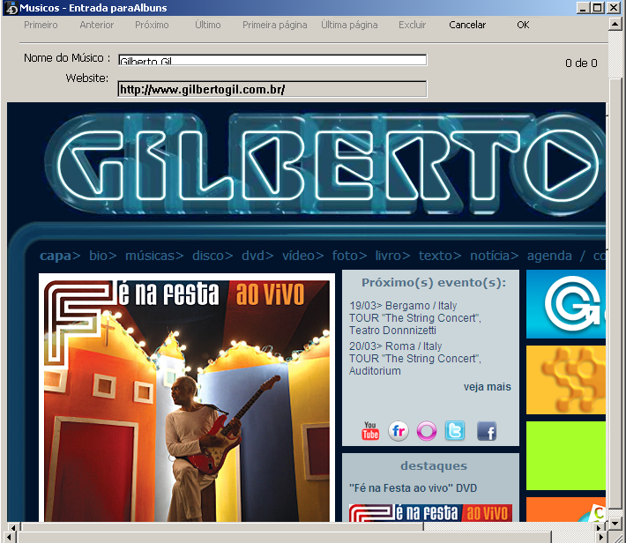Click the 0 de 0 record counter
The width and height of the screenshot is (626, 543).
581,63
